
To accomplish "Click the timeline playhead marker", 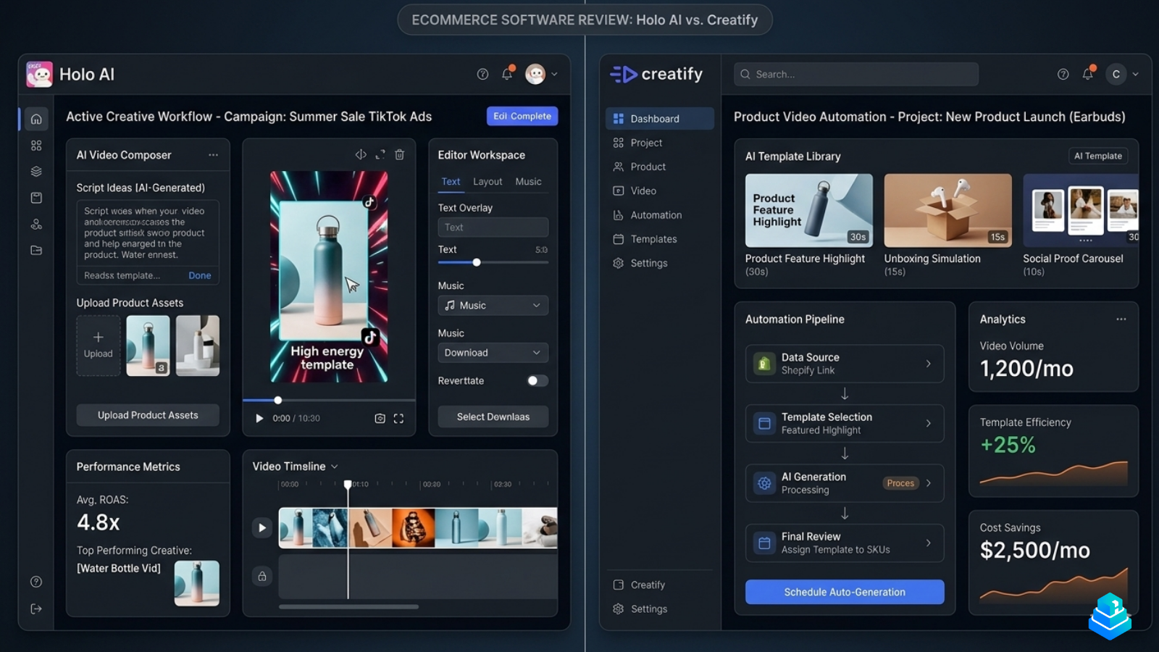I will tap(348, 484).
